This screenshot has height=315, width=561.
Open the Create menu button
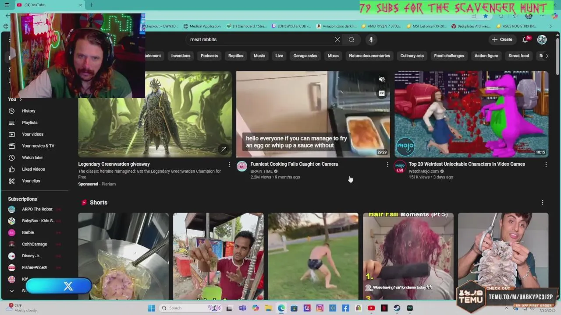point(502,39)
